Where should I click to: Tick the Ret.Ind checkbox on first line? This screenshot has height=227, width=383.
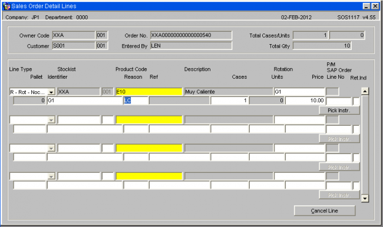pyautogui.click(x=356, y=101)
